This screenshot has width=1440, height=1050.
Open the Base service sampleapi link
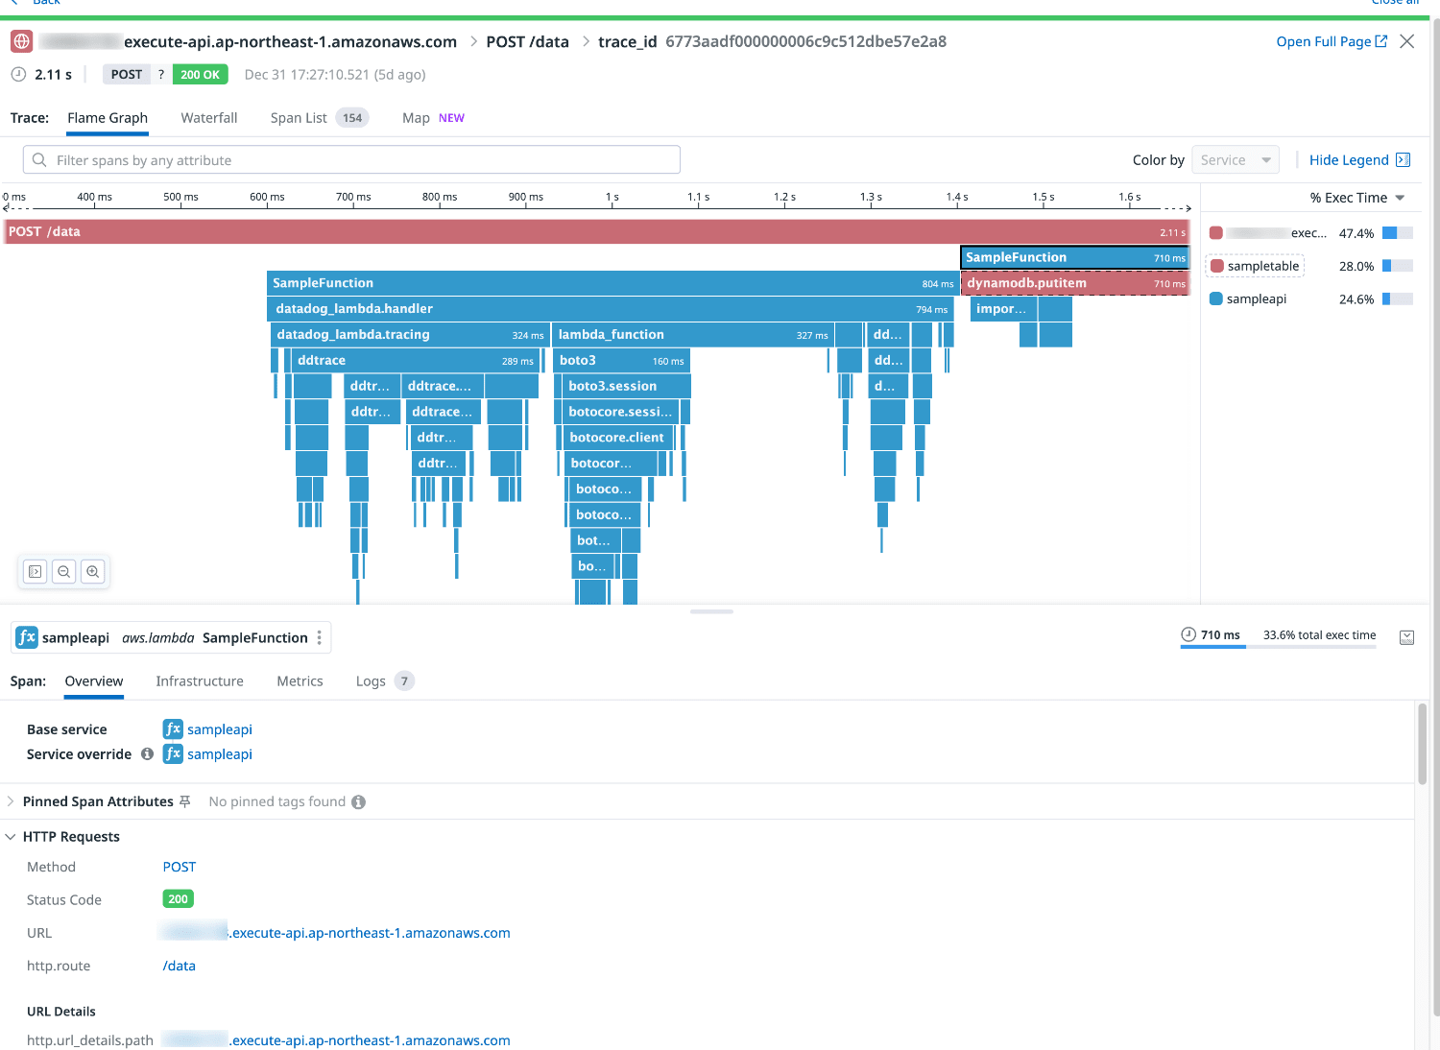[220, 729]
